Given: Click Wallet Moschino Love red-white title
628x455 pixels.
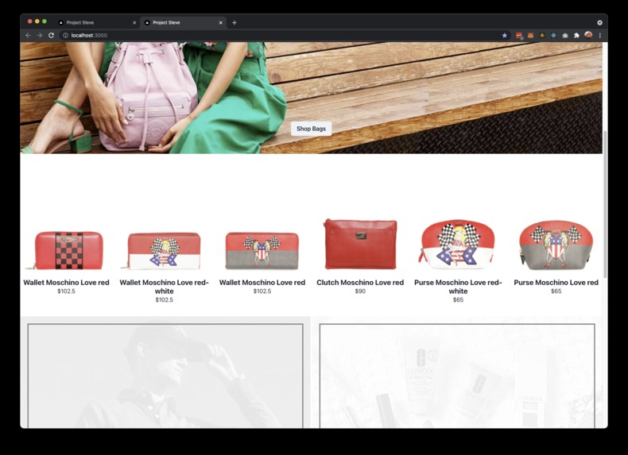Looking at the screenshot, I should 165,287.
